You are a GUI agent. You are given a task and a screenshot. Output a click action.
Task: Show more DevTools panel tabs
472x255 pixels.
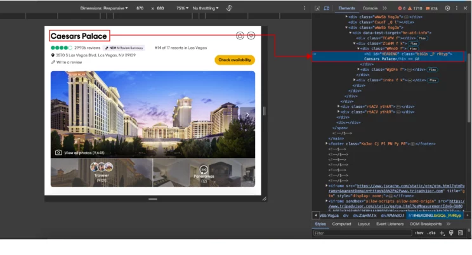(384, 8)
